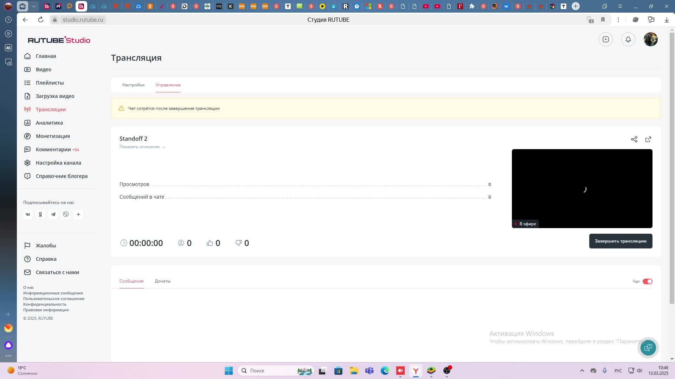Open Пользовательское соглашение link

[x=54, y=299]
